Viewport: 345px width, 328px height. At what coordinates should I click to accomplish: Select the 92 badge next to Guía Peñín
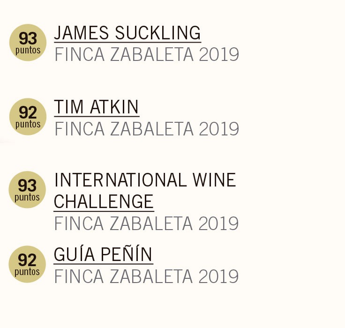point(28,264)
